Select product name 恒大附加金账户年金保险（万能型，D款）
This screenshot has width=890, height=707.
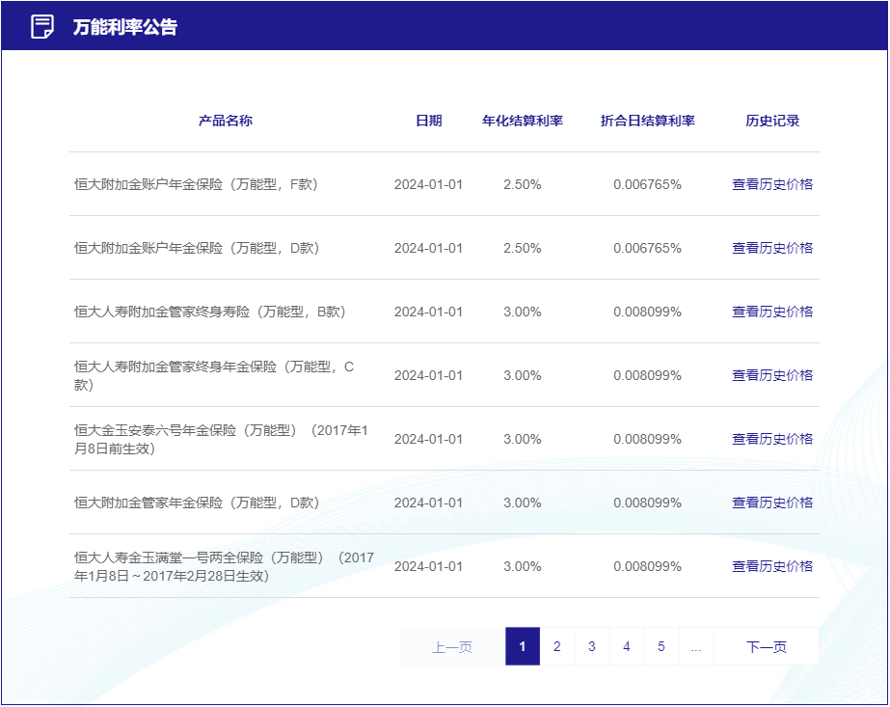(x=198, y=248)
